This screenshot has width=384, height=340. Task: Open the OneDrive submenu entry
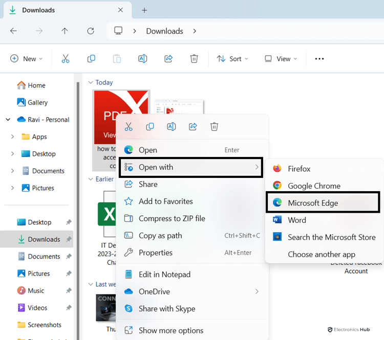pyautogui.click(x=192, y=291)
